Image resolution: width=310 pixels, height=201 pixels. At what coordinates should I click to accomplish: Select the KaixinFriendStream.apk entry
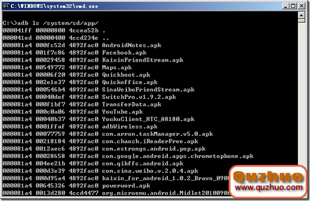click(x=143, y=60)
